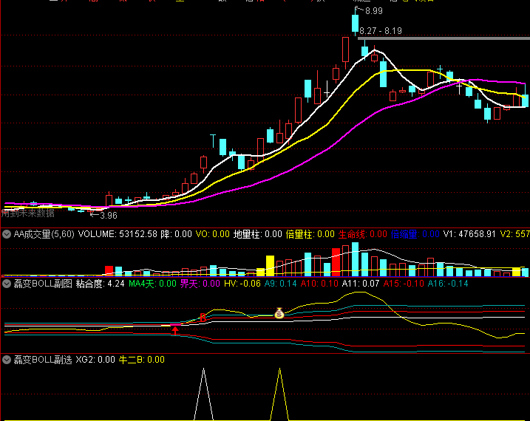
Task: Select the yellow VO: 0.00 label
Action: click(x=213, y=234)
